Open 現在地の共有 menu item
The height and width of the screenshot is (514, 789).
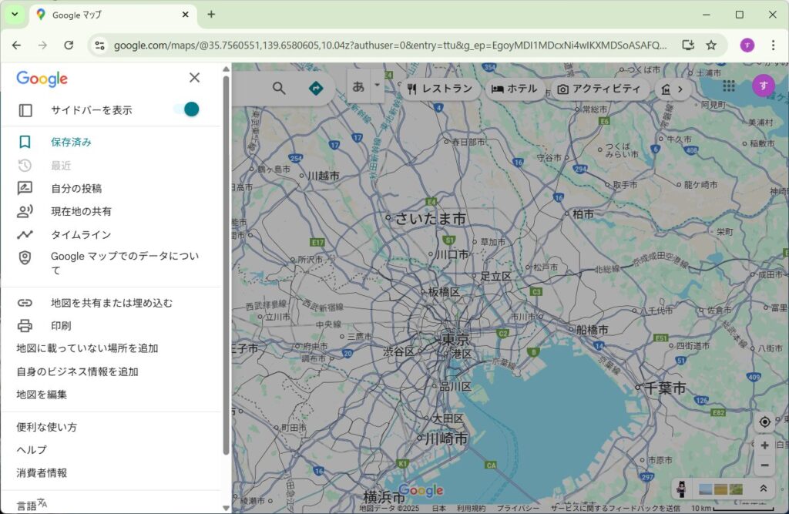111,211
